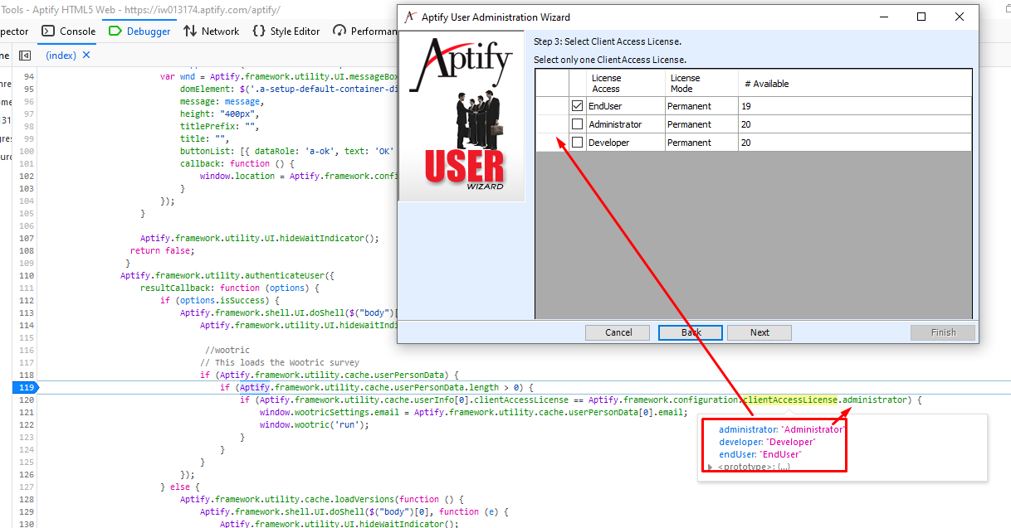Click the available count 19 cell

[855, 106]
